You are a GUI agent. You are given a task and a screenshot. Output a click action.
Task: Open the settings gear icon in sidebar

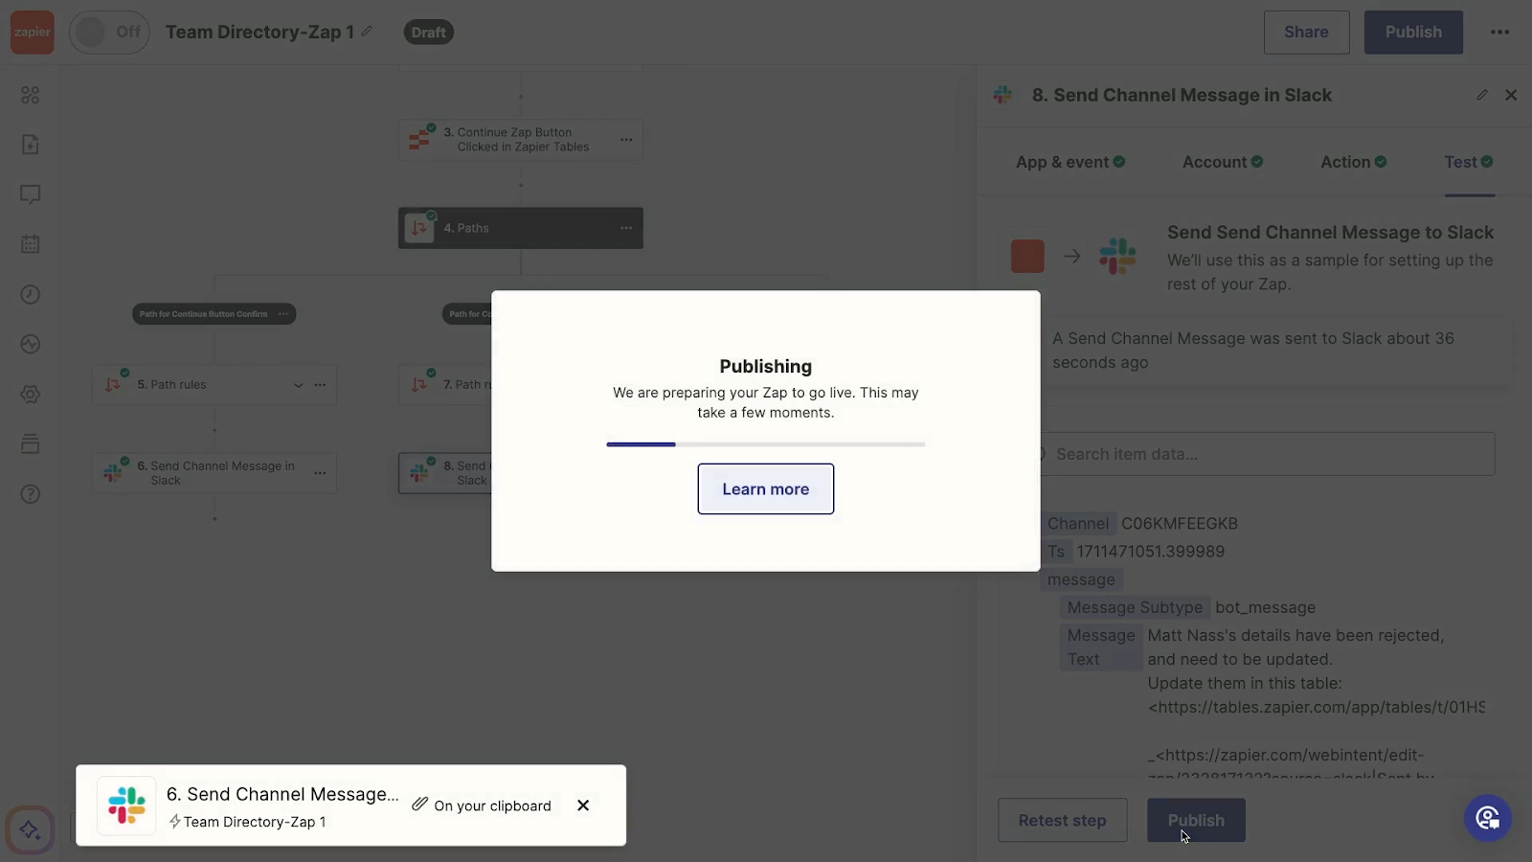click(31, 394)
